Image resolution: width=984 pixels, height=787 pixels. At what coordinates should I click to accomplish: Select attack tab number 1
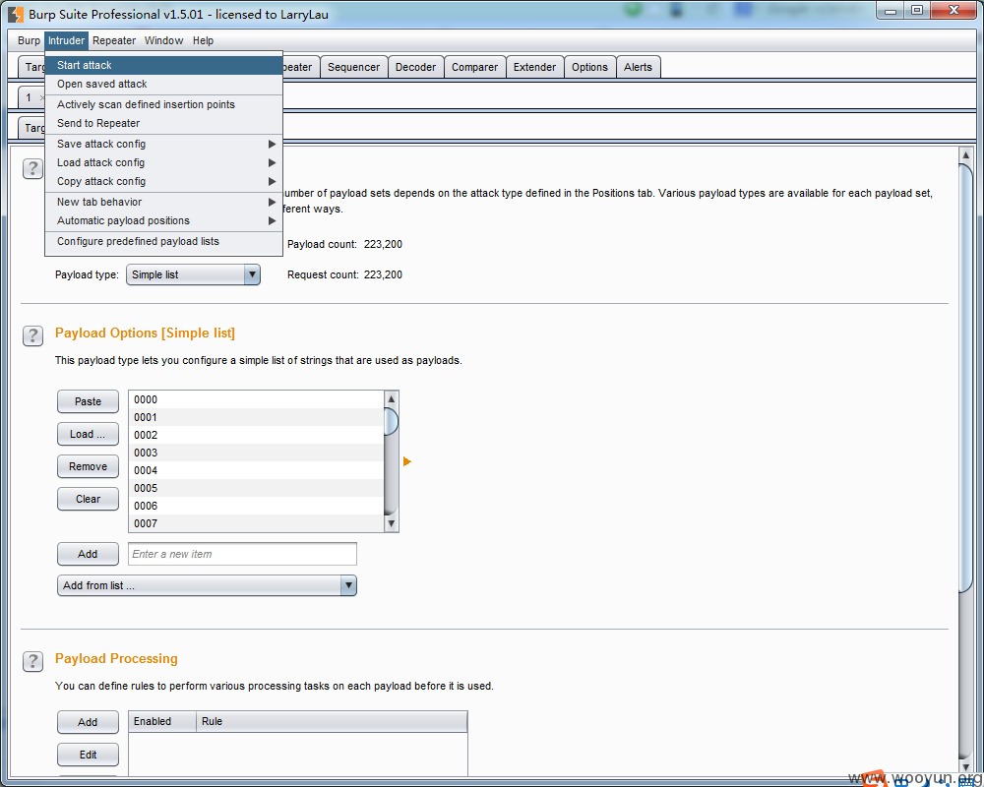point(29,98)
